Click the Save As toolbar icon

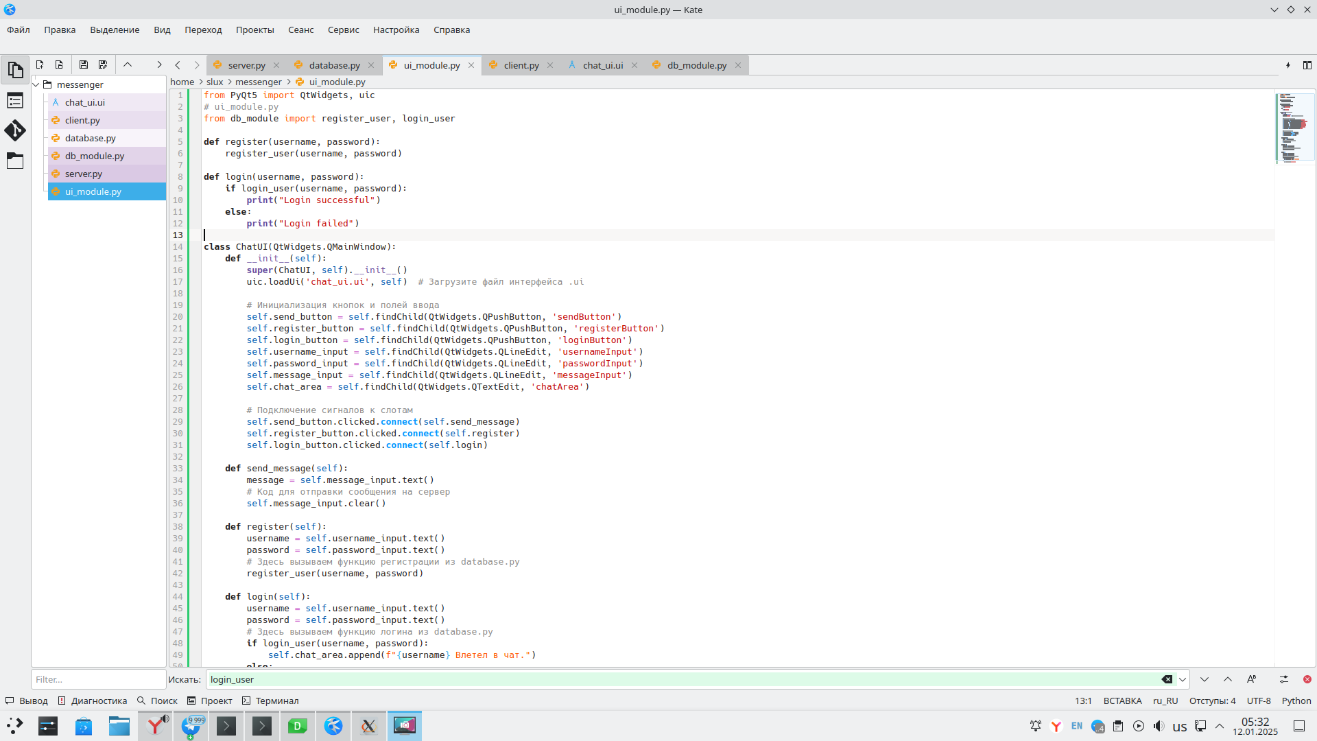[103, 64]
